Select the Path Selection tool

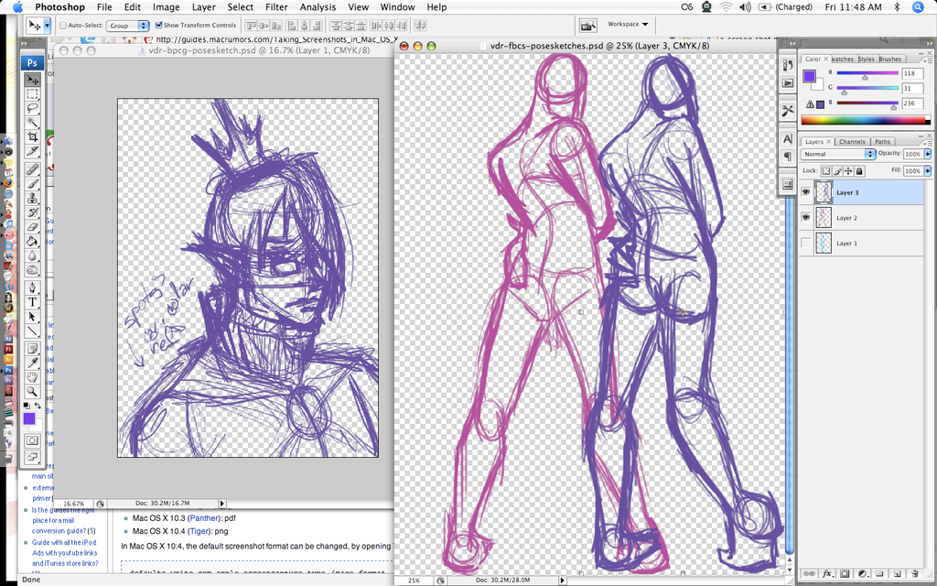(32, 317)
